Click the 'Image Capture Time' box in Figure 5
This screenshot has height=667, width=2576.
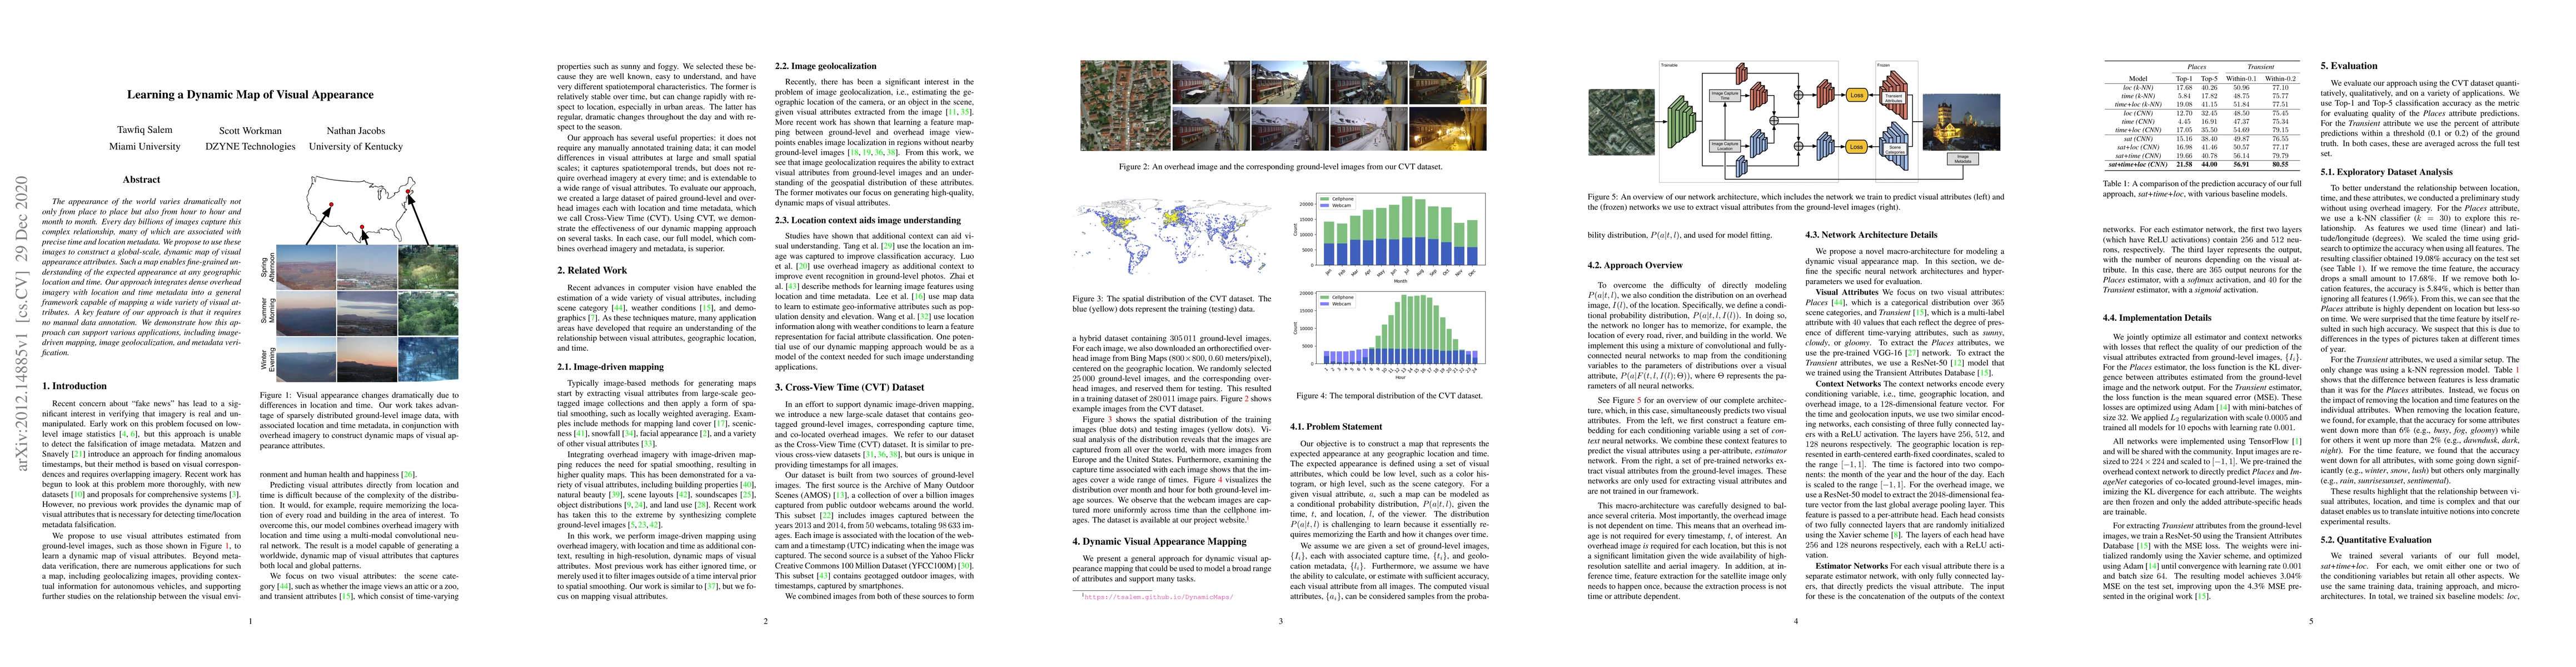coord(1724,96)
